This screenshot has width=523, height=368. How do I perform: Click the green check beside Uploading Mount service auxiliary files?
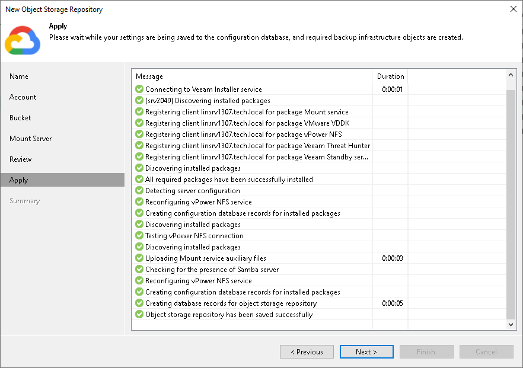click(139, 258)
